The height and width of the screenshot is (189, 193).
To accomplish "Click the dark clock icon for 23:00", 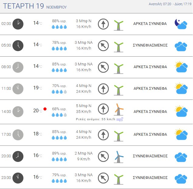I will point(18,178).
